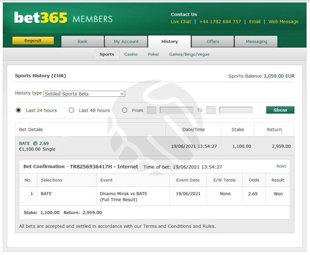
Task: Click the +44 1782 684 757 phone link
Action: pyautogui.click(x=220, y=22)
